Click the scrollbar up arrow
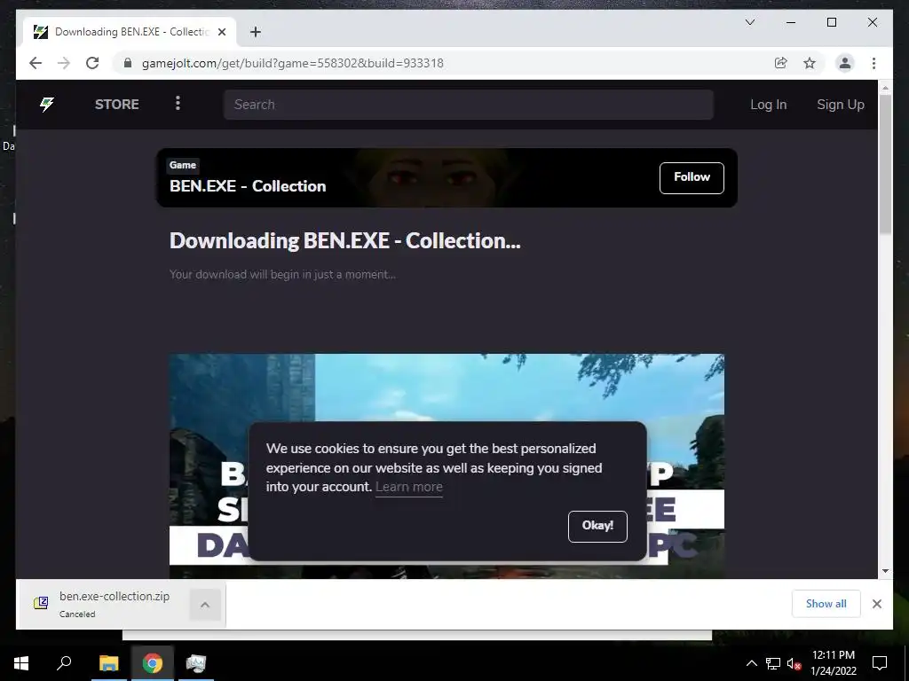The width and height of the screenshot is (909, 681). 885,88
